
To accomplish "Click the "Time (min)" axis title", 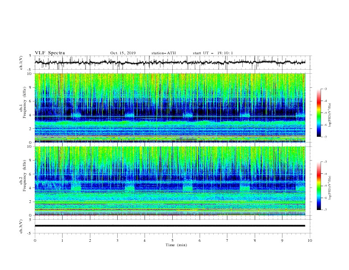I will click(176, 245).
